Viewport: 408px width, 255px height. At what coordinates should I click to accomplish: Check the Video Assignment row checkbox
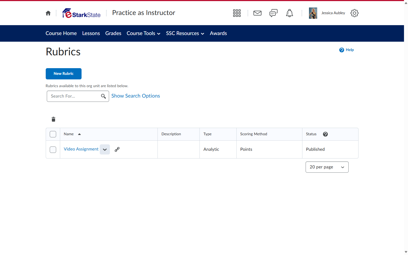[x=53, y=150]
